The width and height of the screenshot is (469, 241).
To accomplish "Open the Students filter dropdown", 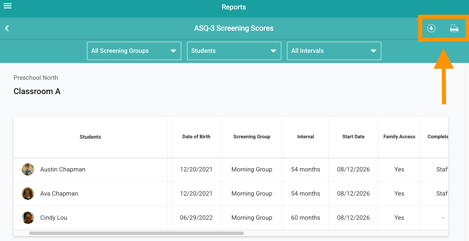I will 234,51.
